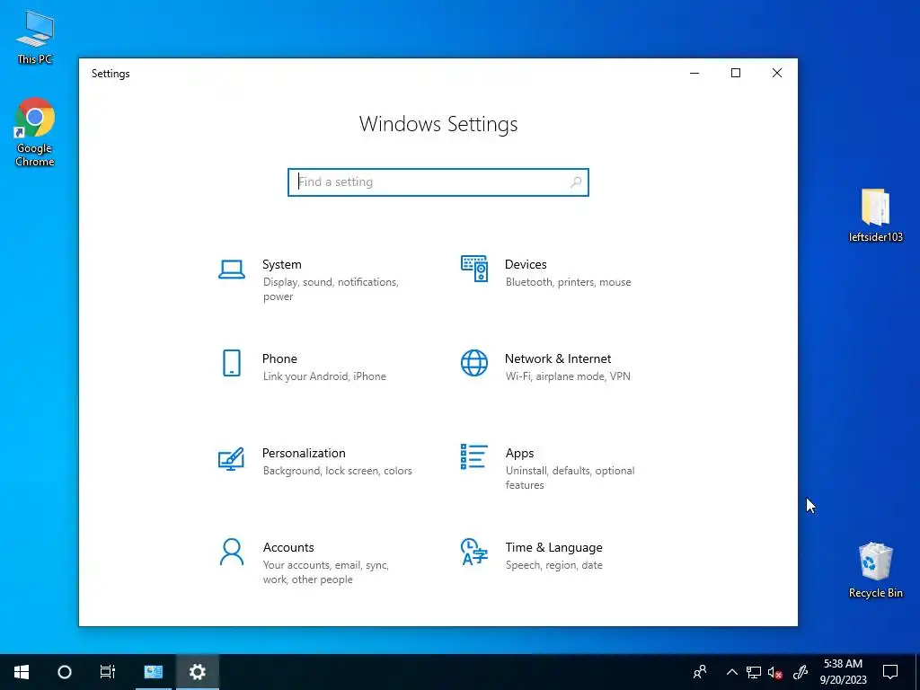
Task: Open the Action Center notifications icon
Action: (890, 672)
